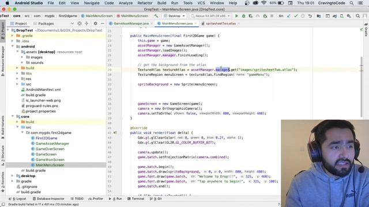Open the Analyze menu

[126, 3]
